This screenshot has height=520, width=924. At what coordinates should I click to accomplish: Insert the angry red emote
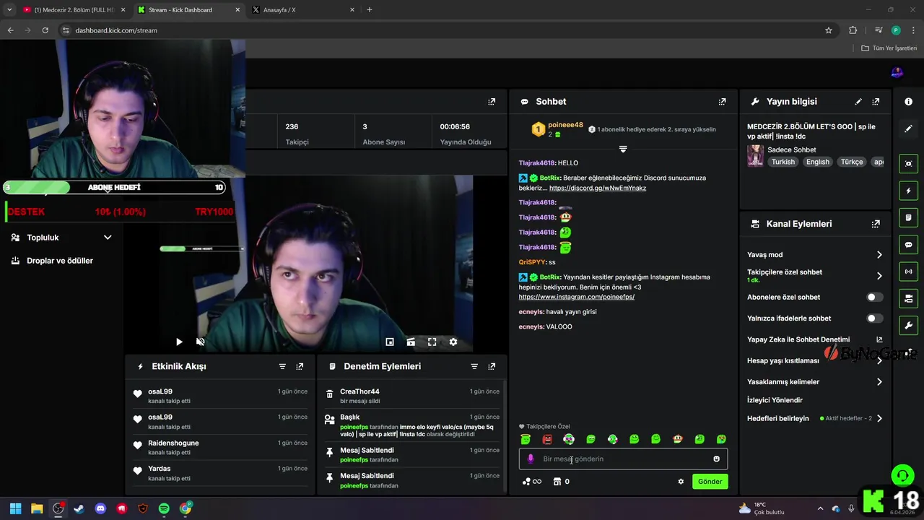(547, 439)
